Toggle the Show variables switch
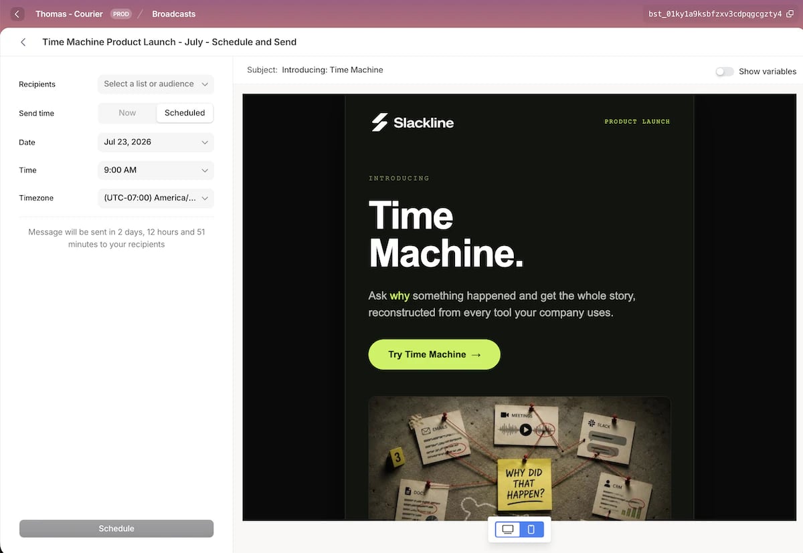Screen dimensions: 803x553 pos(724,72)
